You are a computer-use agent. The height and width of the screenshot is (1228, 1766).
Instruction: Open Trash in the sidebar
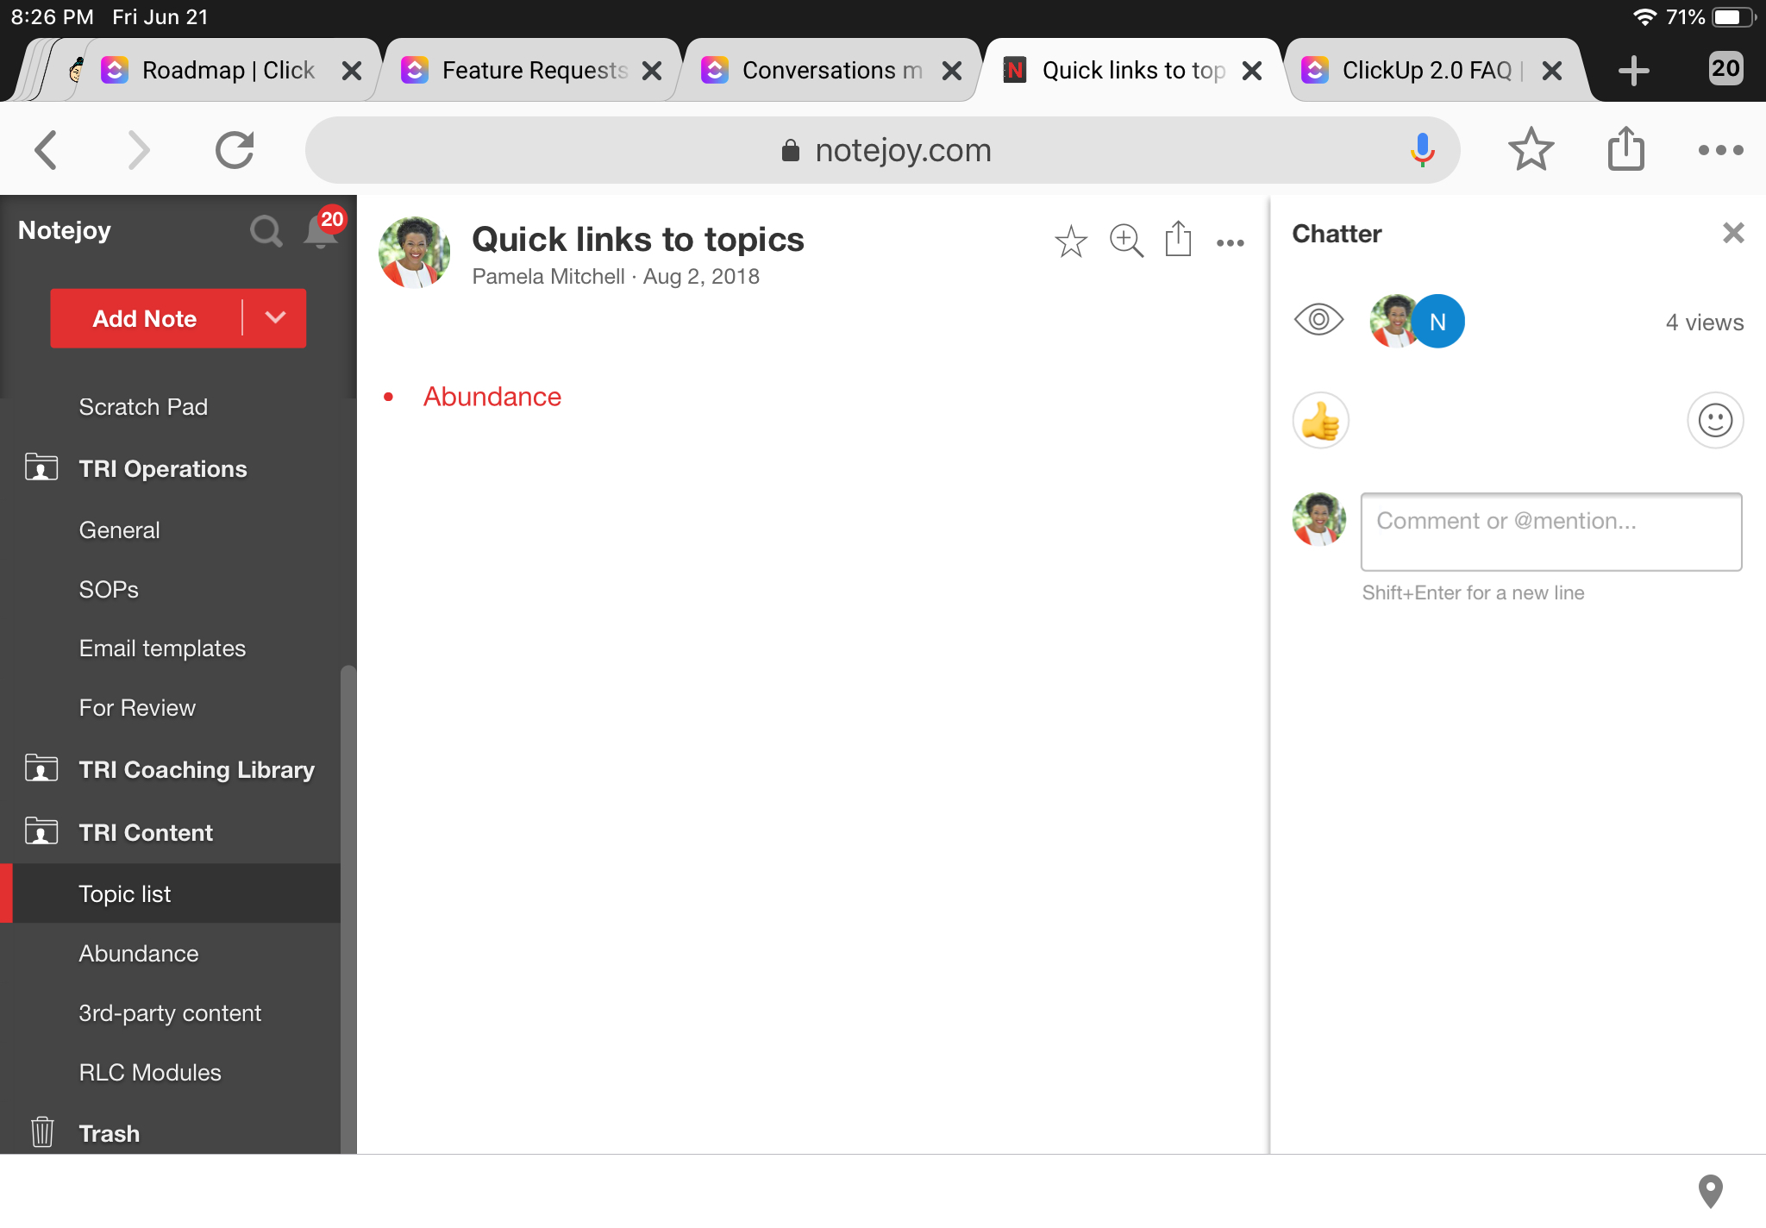pyautogui.click(x=110, y=1133)
